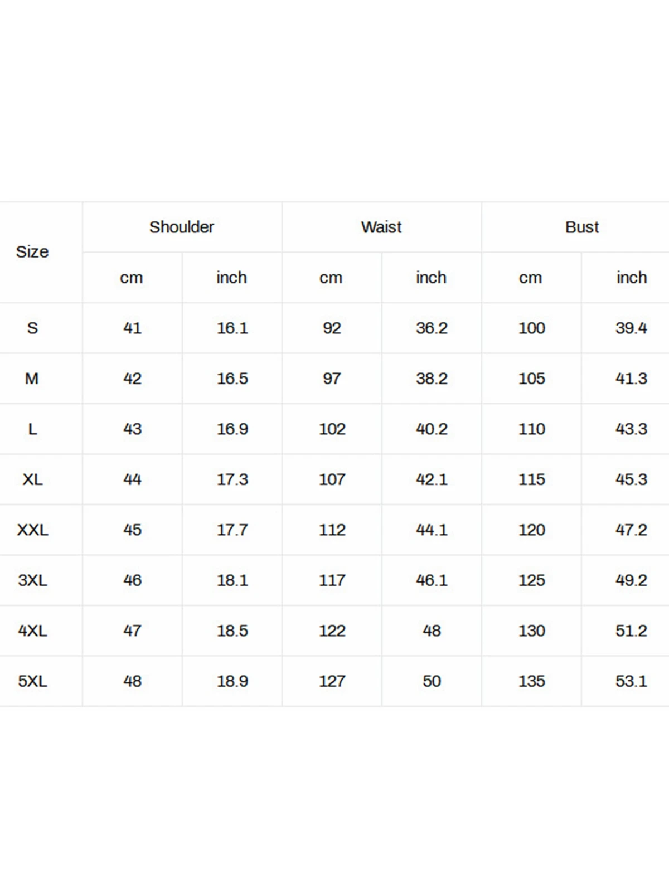Click the Size header cell
669x892 pixels.
[32, 252]
